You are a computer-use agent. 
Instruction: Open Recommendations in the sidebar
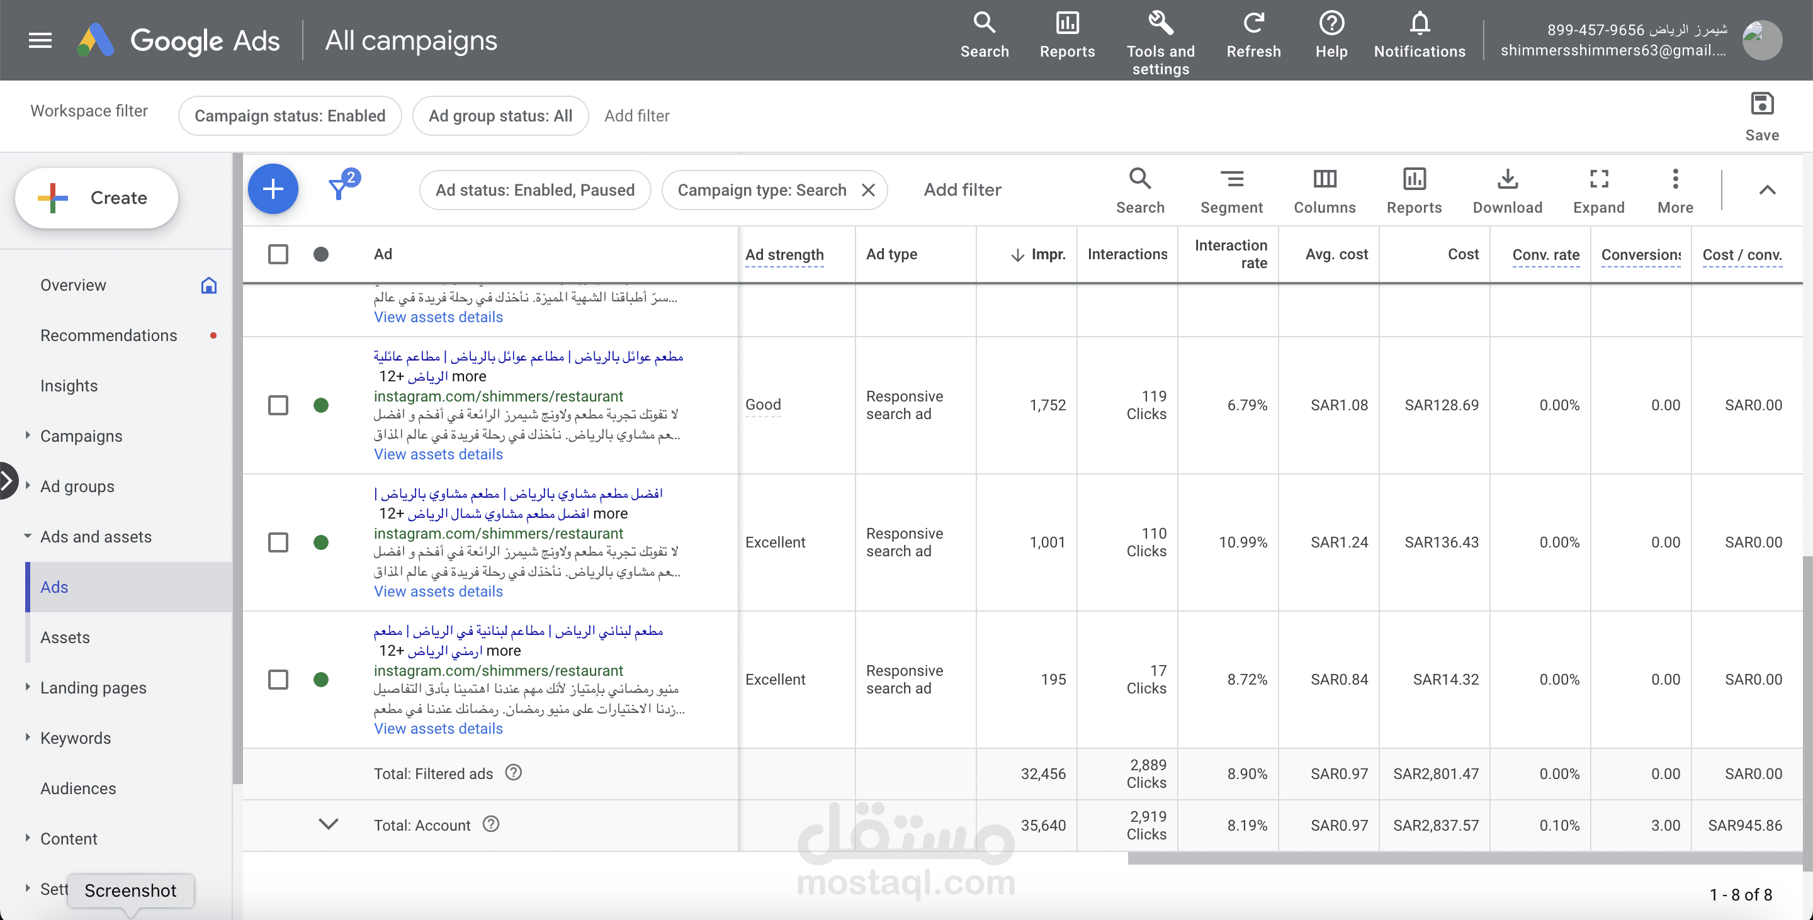coord(108,335)
